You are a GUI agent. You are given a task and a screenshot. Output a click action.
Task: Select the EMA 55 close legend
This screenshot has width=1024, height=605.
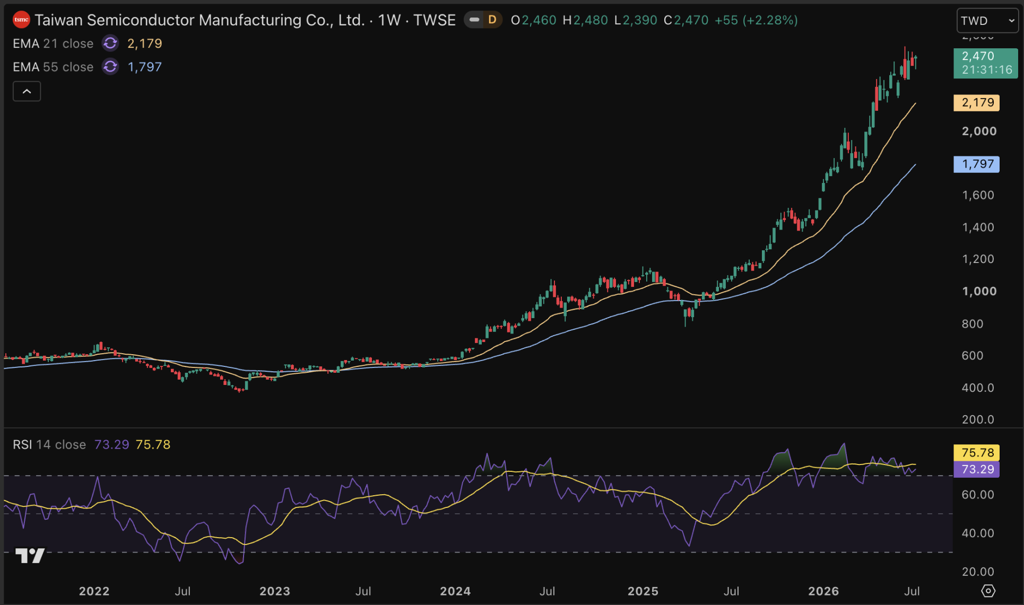(53, 67)
